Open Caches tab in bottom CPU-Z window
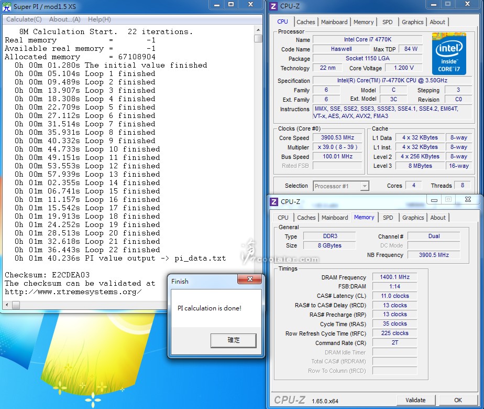Viewport: 484px width, 409px height. click(306, 218)
